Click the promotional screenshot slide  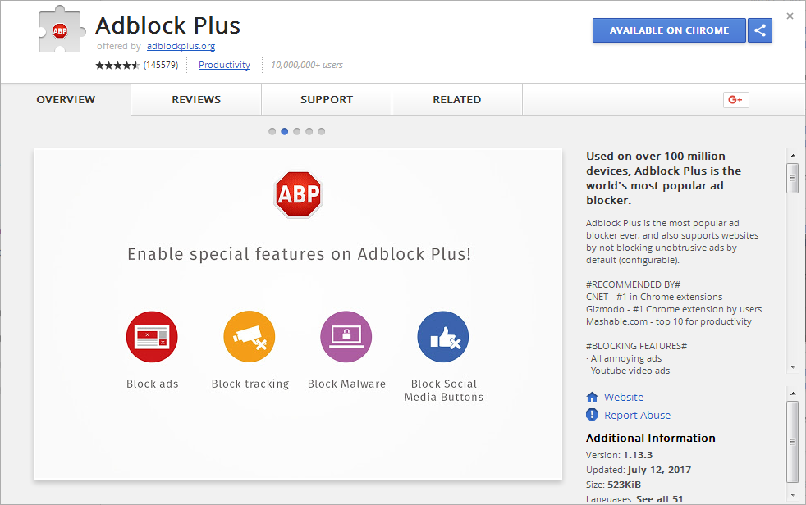coord(298,314)
